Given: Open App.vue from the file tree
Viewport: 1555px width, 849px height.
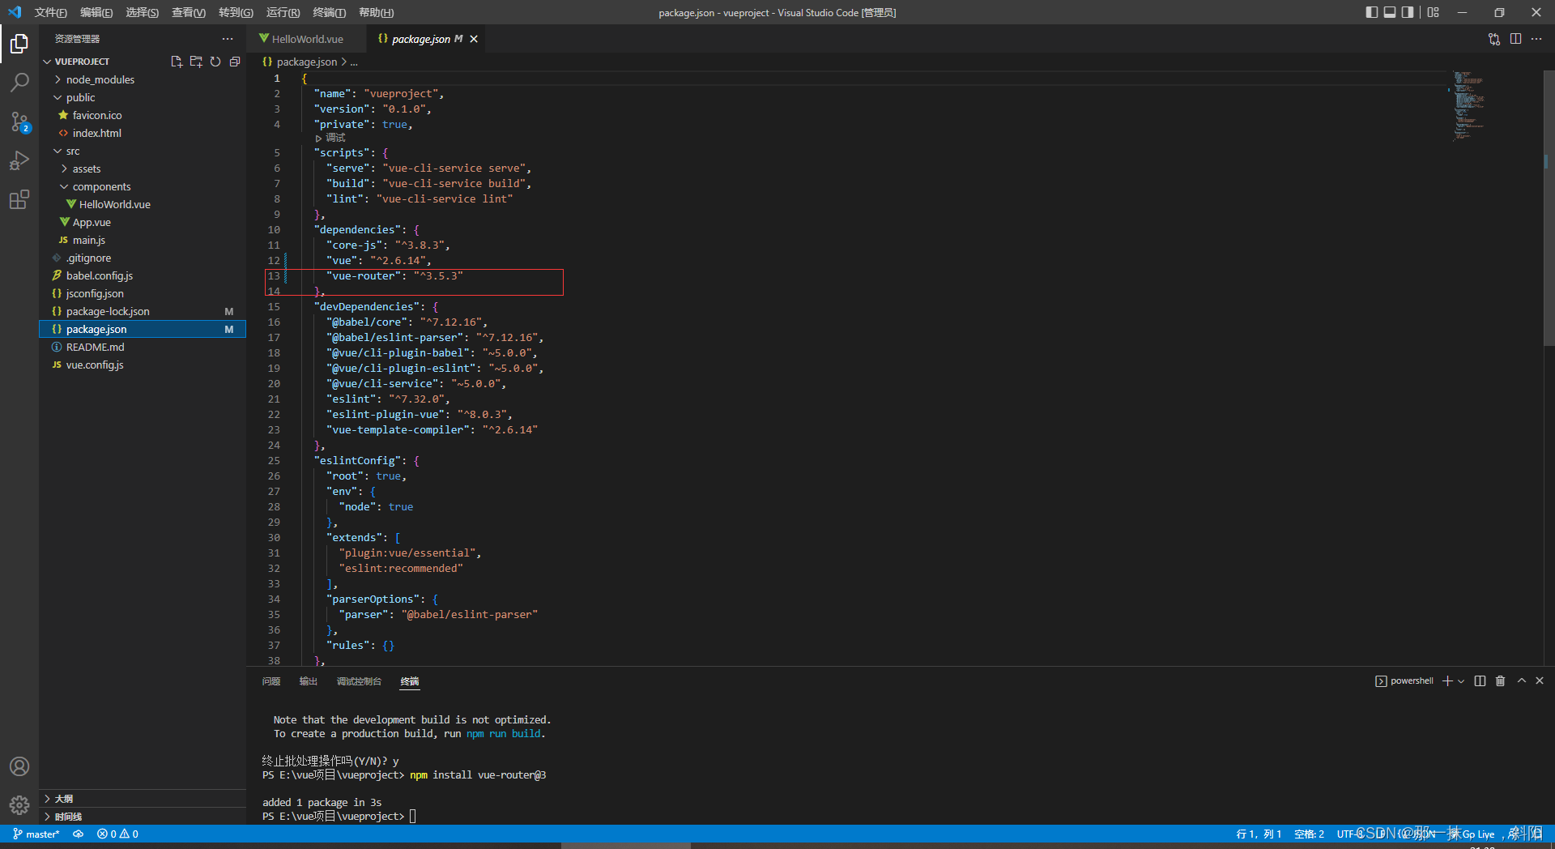Looking at the screenshot, I should coord(92,222).
